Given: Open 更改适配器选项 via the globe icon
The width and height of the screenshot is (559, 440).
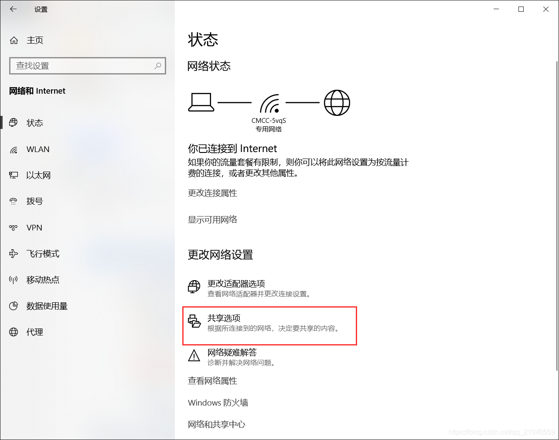Looking at the screenshot, I should [194, 287].
